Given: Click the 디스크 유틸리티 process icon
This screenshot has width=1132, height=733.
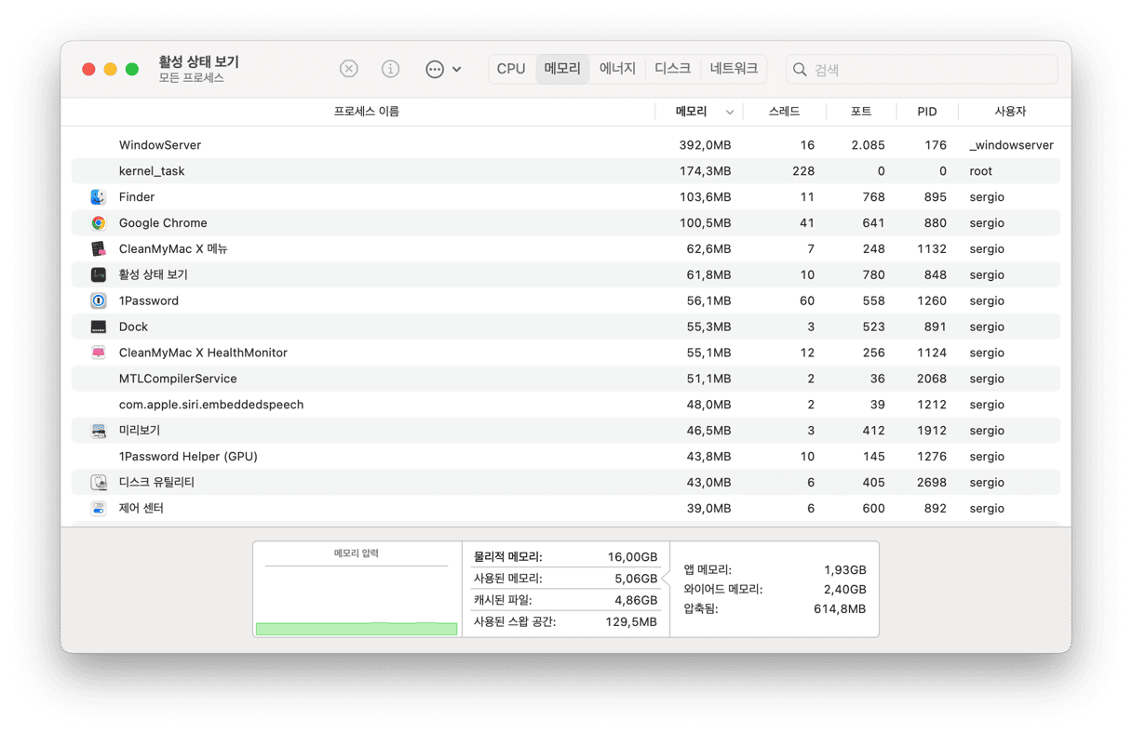Looking at the screenshot, I should pyautogui.click(x=99, y=482).
